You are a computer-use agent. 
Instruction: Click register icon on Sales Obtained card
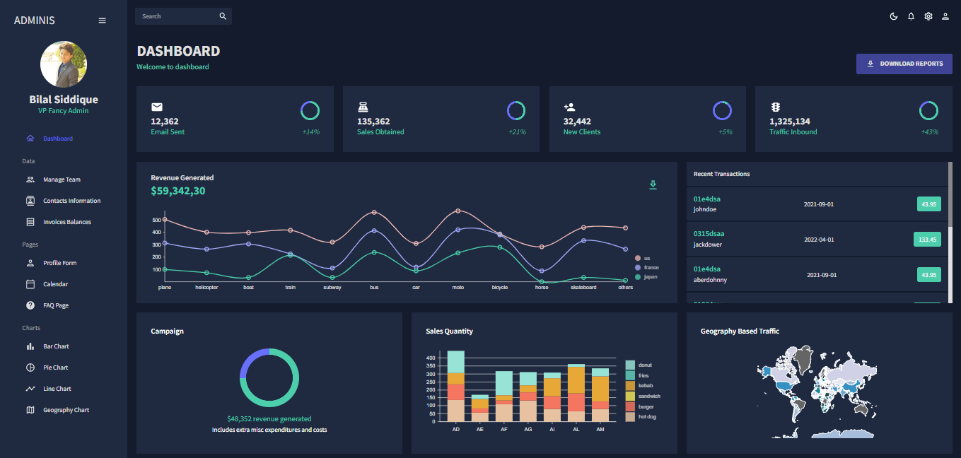[x=363, y=107]
